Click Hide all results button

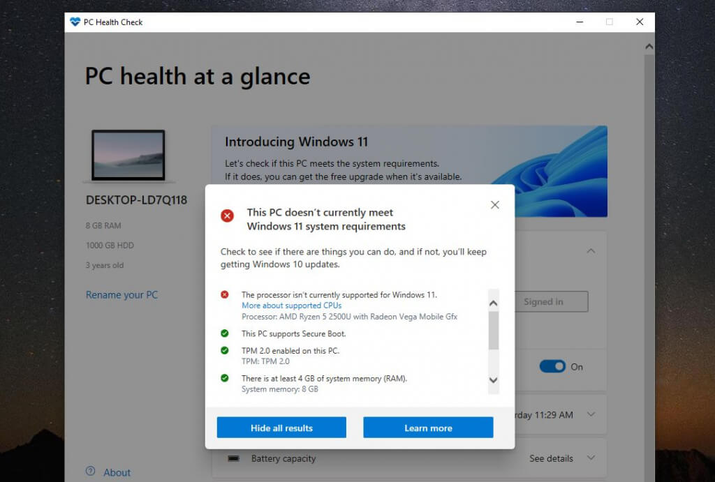[281, 428]
